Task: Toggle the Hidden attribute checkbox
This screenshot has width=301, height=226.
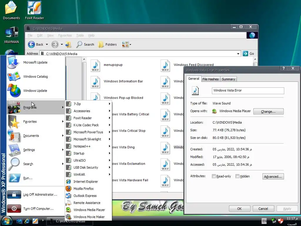Action: click(237, 176)
